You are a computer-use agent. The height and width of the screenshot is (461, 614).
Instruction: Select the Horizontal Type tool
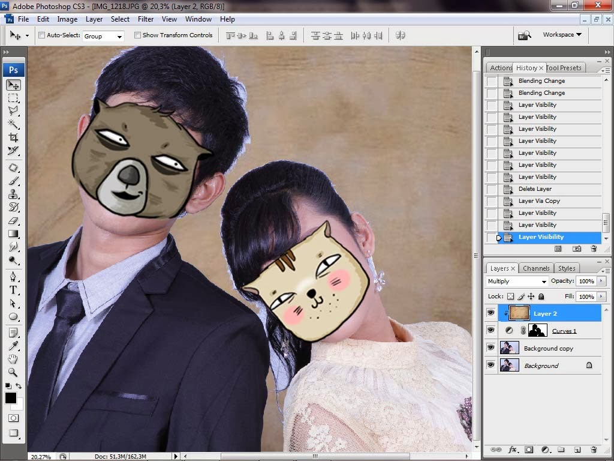tap(13, 289)
